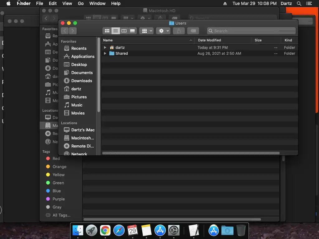Open Documents in Users window sidebar
319x239 pixels.
pos(79,73)
